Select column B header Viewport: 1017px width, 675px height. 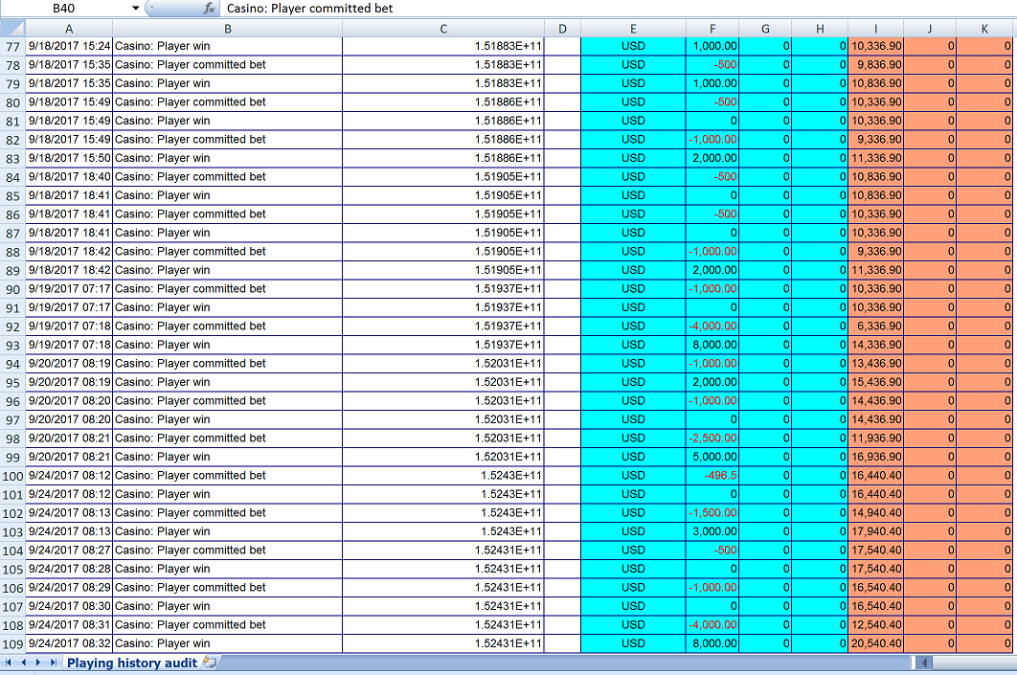tap(228, 29)
